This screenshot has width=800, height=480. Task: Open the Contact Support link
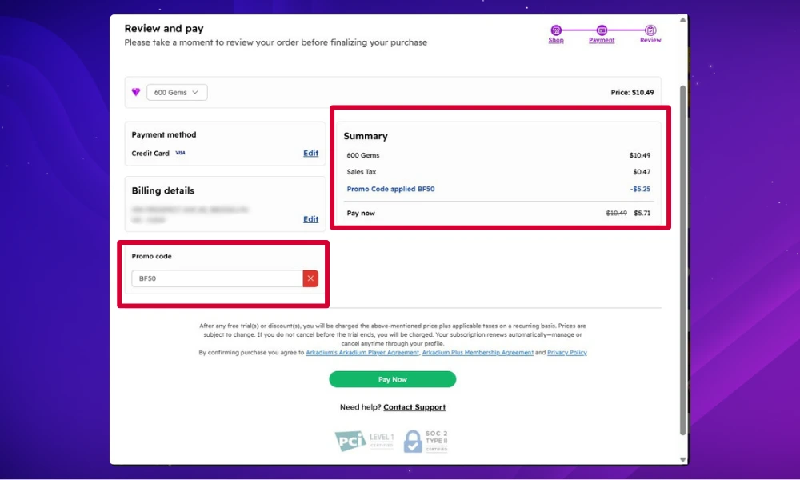tap(414, 407)
